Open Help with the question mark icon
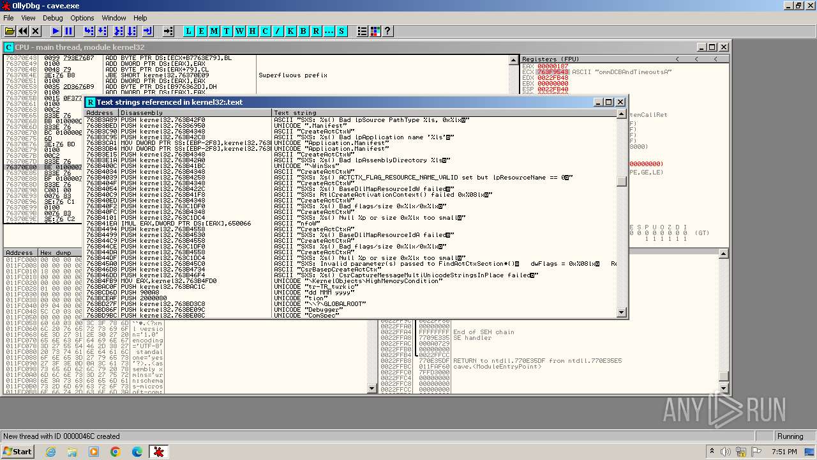The width and height of the screenshot is (817, 460). pos(387,31)
